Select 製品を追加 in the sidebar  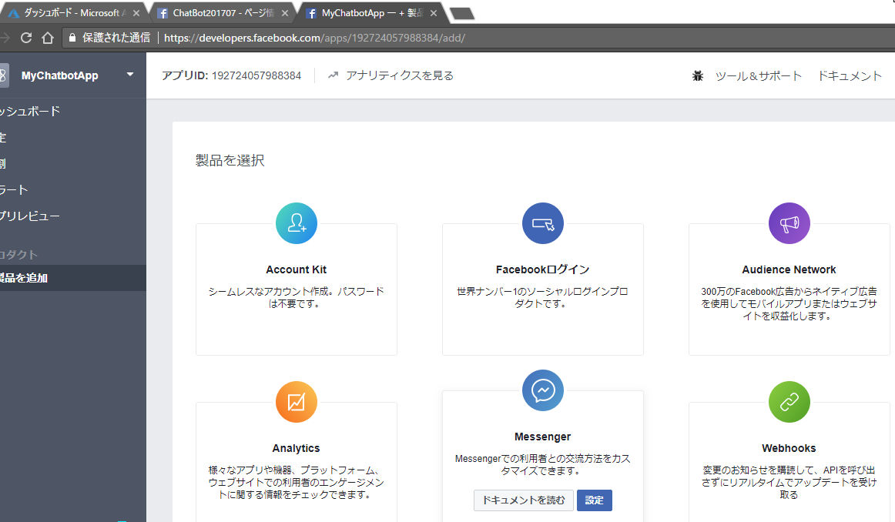point(73,278)
